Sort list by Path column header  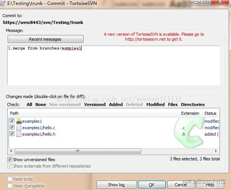[93, 113]
